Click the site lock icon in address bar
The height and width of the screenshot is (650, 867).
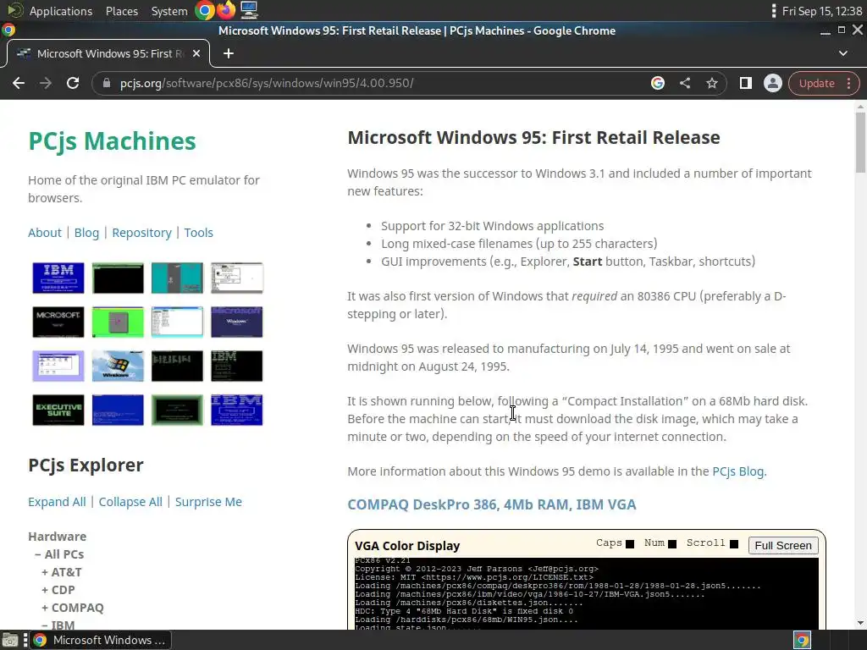point(107,83)
